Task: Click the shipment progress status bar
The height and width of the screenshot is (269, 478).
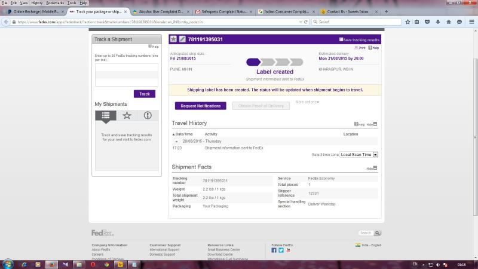Action: pyautogui.click(x=275, y=62)
